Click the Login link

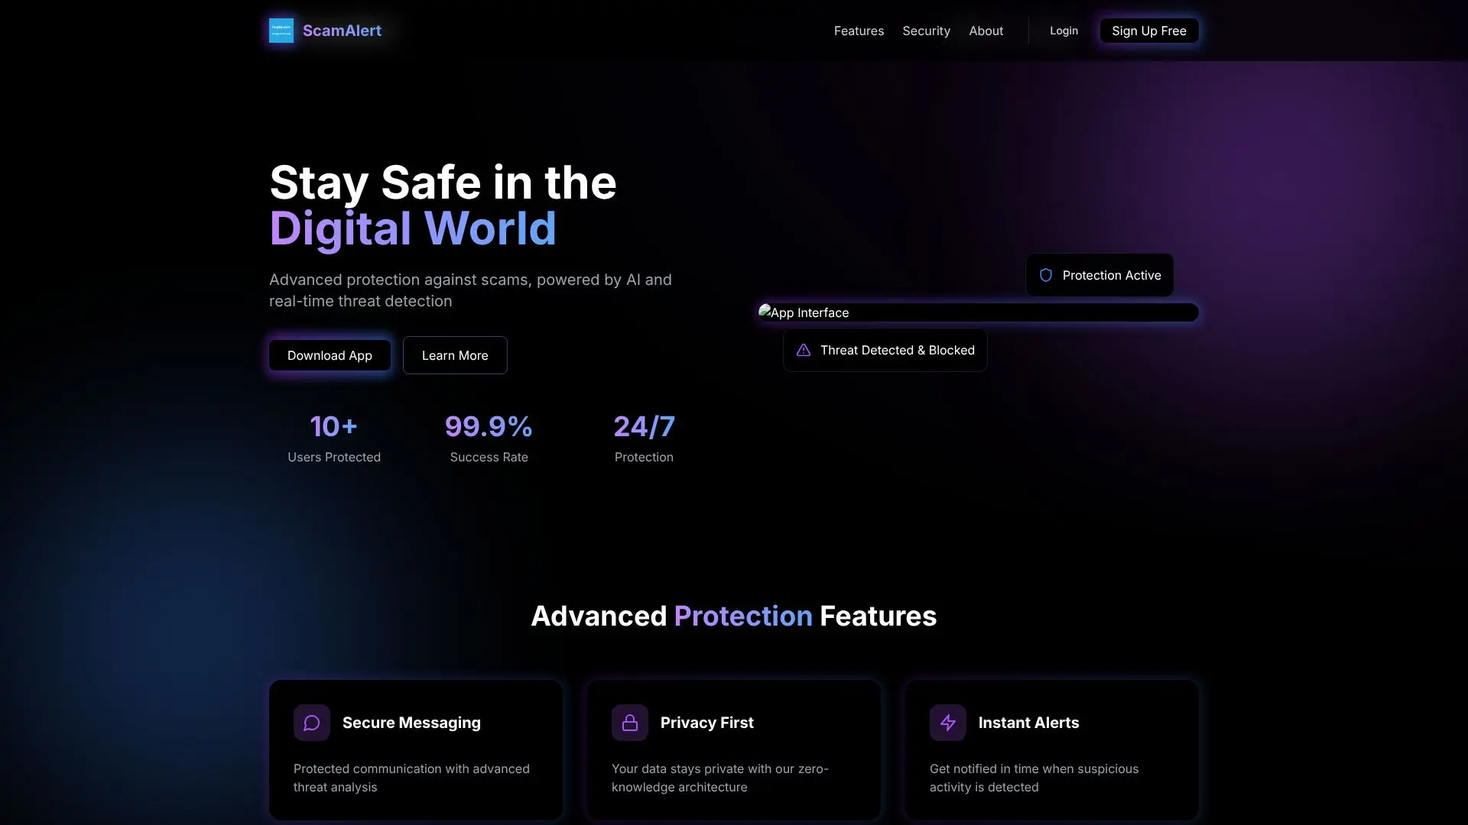coord(1064,31)
